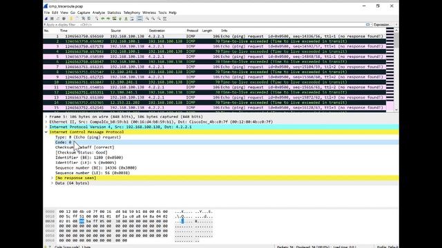Reload the capture file from the toolbar

(x=89, y=19)
